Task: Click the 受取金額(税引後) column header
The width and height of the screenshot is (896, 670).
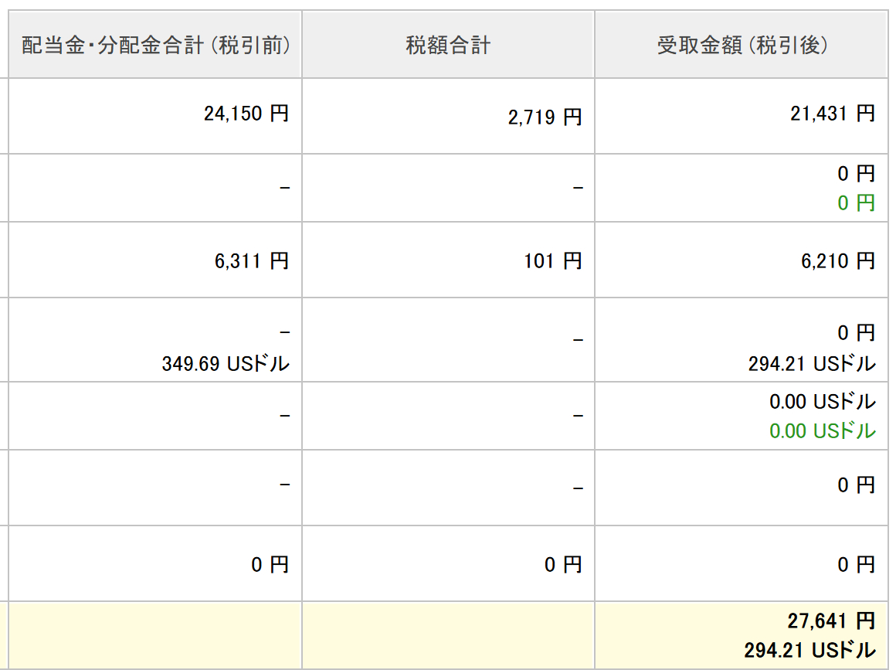Action: pos(743,46)
